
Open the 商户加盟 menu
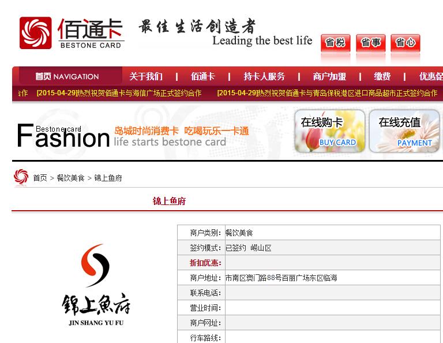(329, 76)
